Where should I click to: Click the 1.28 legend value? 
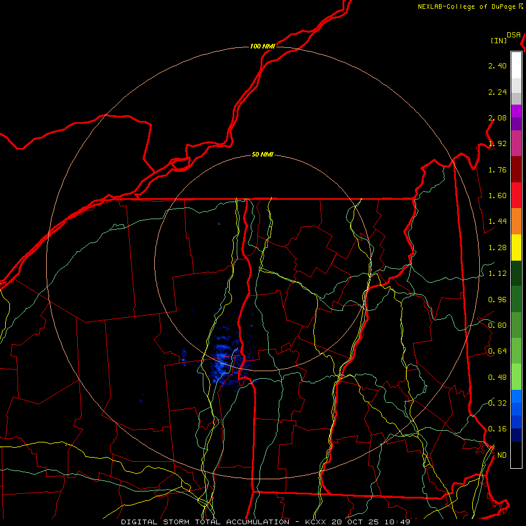pyautogui.click(x=497, y=248)
